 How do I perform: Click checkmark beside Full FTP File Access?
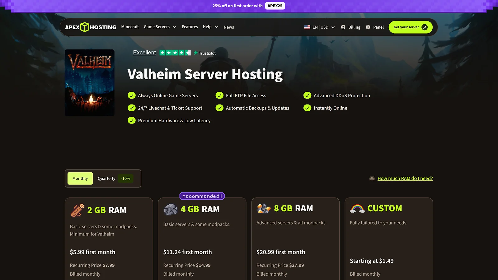219,95
